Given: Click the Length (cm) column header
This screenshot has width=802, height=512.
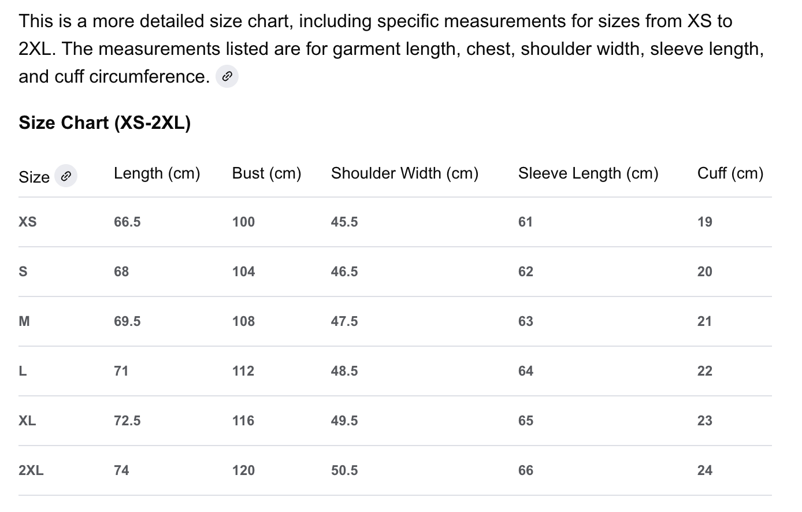Looking at the screenshot, I should coord(157,173).
